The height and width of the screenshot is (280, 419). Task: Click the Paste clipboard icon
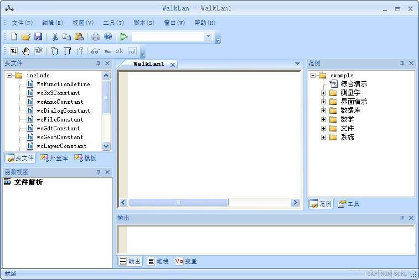coord(79,36)
